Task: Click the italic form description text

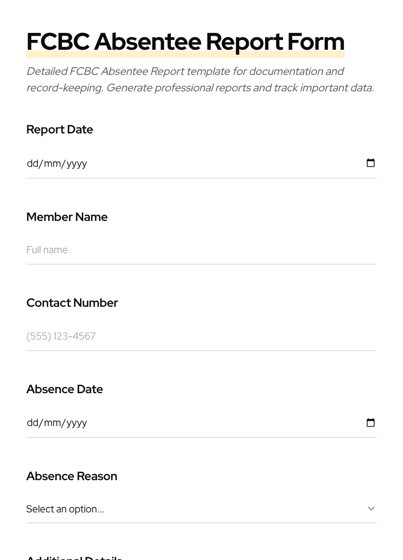Action: 200,79
